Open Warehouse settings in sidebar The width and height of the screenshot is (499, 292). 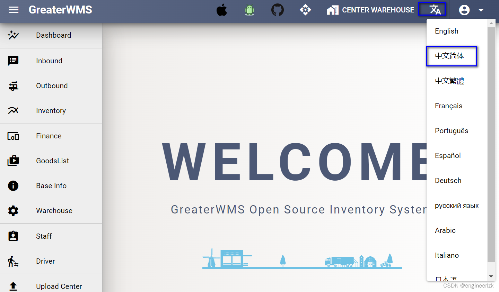(51, 211)
